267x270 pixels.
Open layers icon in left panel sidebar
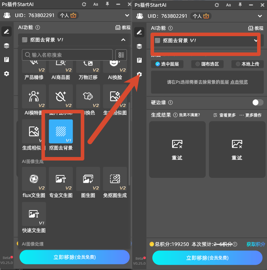tap(6, 46)
